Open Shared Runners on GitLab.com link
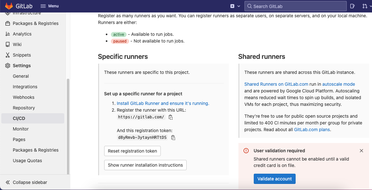The height and width of the screenshot is (190, 372). click(276, 84)
